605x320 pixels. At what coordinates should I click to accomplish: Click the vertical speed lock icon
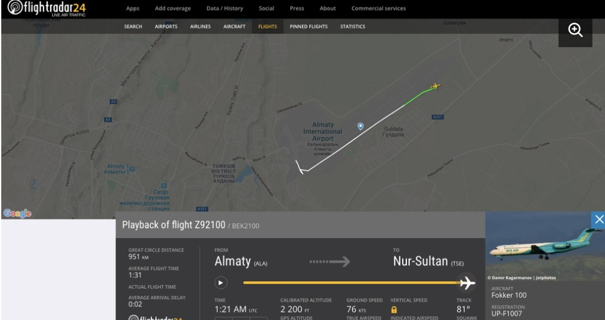pyautogui.click(x=394, y=309)
